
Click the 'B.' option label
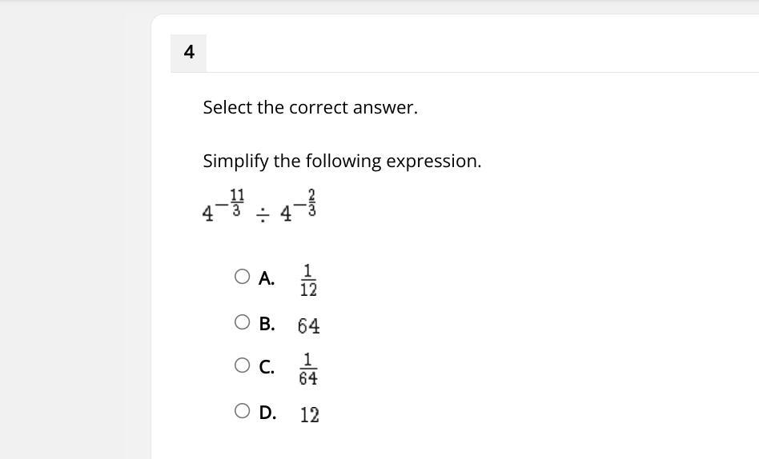coord(267,324)
